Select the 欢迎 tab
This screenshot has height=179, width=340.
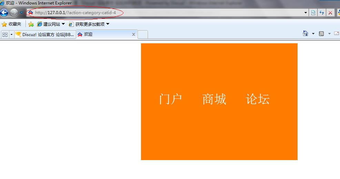(107, 34)
